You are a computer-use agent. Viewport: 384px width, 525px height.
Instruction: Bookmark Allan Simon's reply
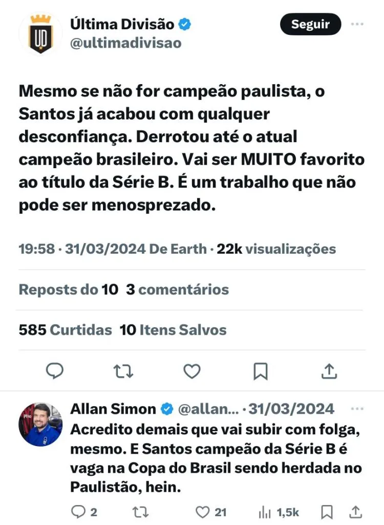pyautogui.click(x=327, y=512)
